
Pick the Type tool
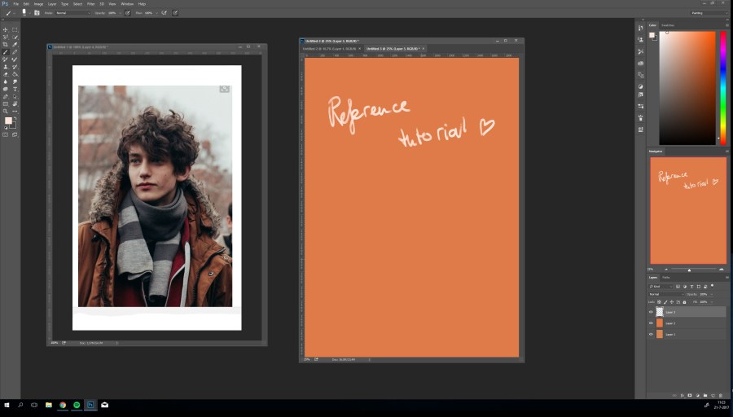click(15, 89)
